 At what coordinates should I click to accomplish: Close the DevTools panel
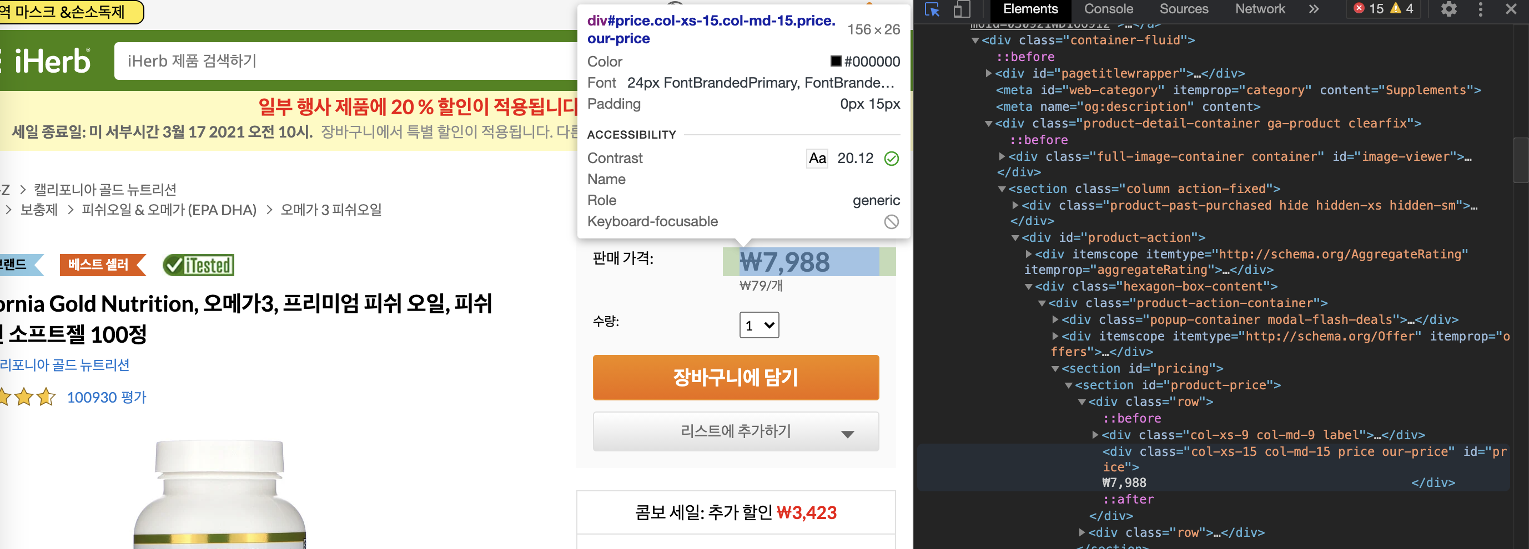click(1511, 9)
